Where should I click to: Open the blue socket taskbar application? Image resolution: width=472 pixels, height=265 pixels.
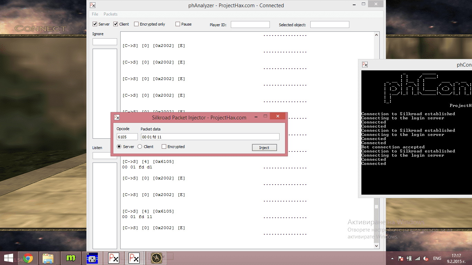pos(92,258)
